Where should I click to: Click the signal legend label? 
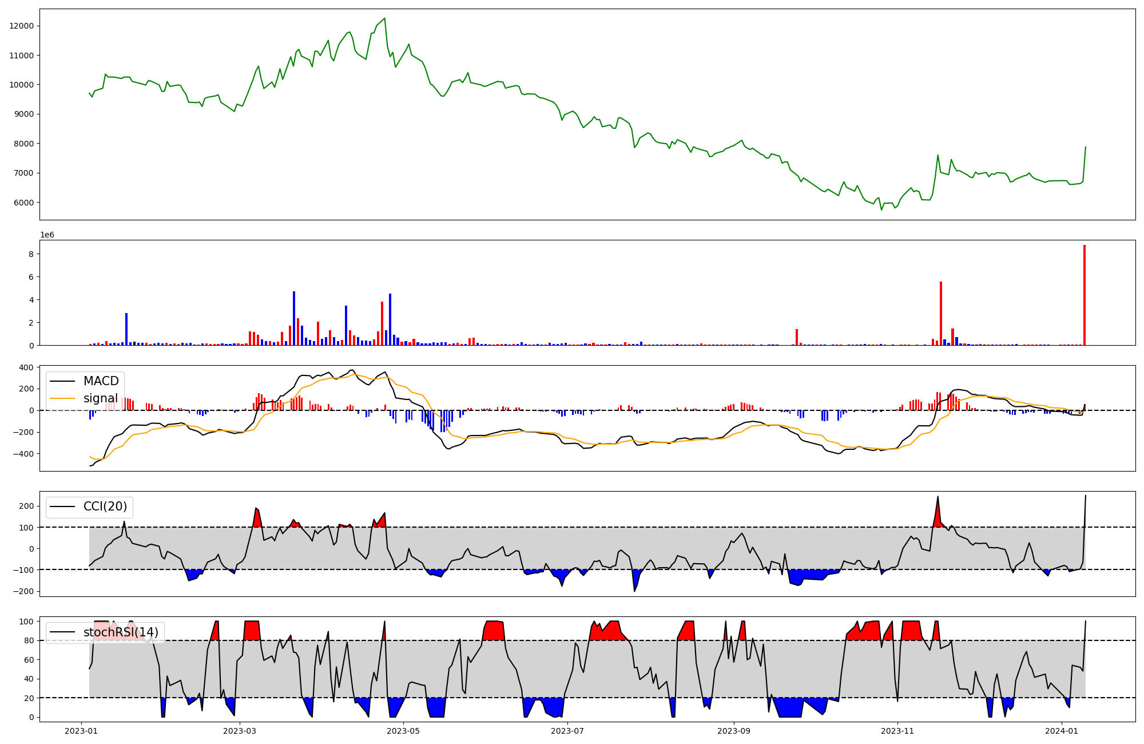click(x=101, y=398)
